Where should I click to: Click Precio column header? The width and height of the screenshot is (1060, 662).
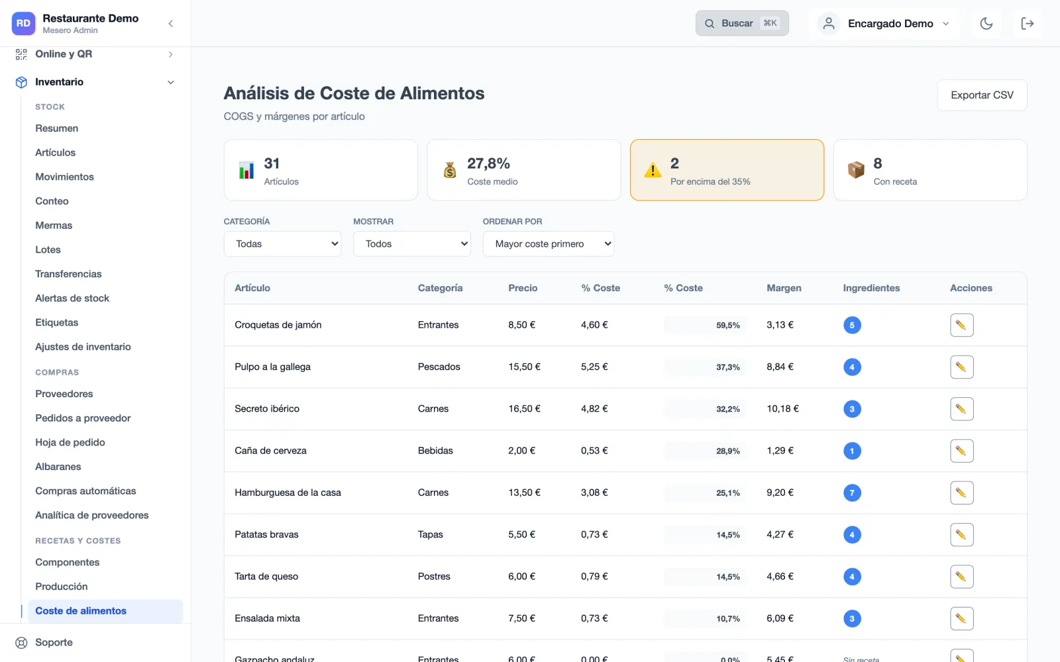(523, 288)
